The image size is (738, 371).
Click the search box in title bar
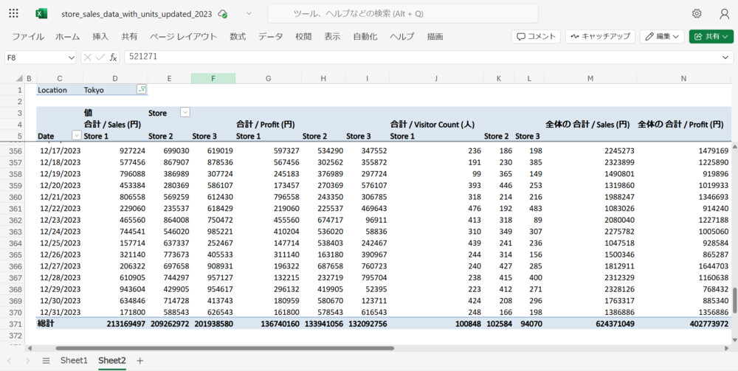click(402, 13)
